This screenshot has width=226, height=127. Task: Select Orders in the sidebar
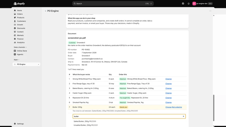point(20,14)
